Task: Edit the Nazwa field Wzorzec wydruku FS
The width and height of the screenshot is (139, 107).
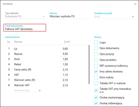Action: coord(70,17)
